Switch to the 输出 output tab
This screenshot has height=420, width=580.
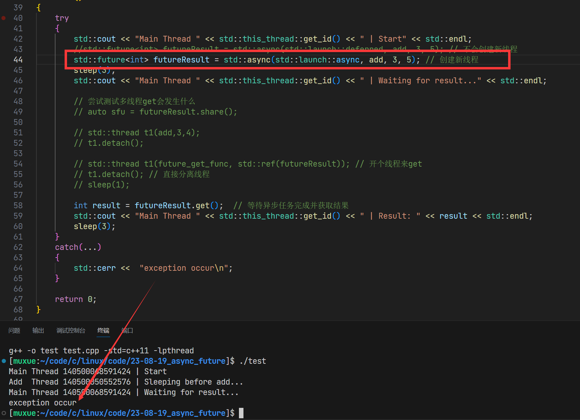tap(38, 330)
